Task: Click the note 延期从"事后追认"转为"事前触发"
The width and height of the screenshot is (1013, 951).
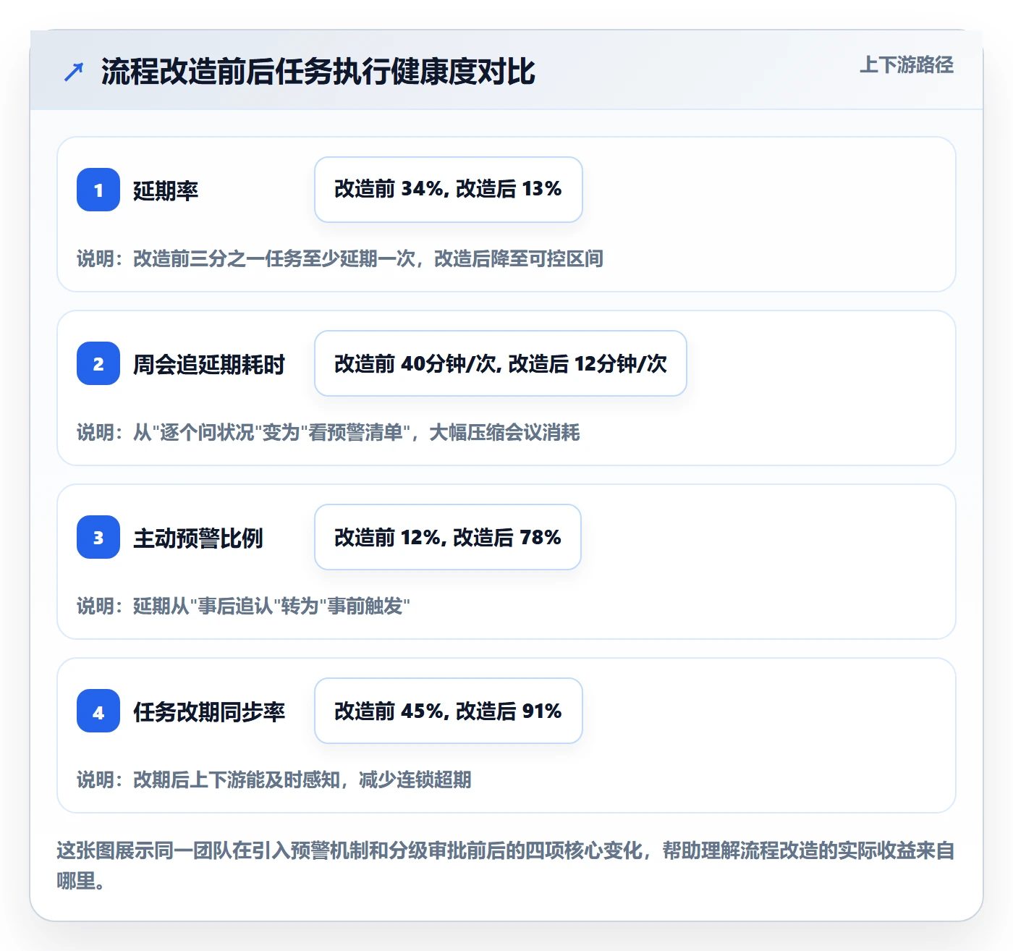Action: click(x=244, y=606)
